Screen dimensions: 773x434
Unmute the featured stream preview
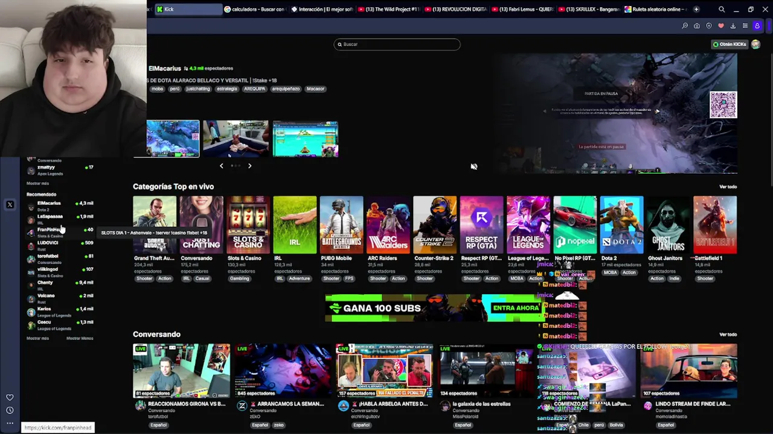tap(474, 166)
